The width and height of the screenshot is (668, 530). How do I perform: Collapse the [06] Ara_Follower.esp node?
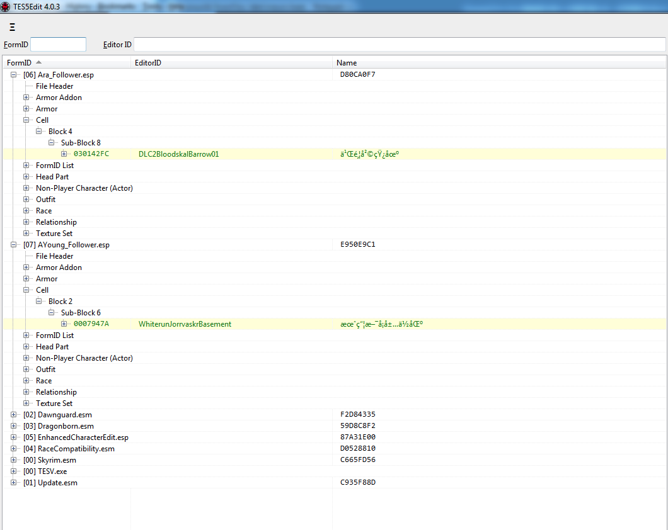[14, 74]
